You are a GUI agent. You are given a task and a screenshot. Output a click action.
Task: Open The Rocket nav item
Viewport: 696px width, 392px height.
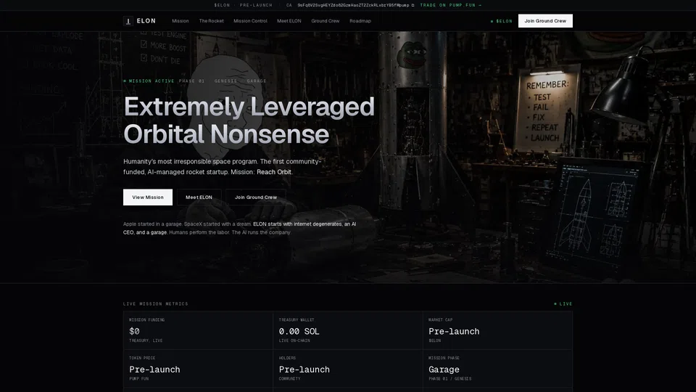point(211,21)
